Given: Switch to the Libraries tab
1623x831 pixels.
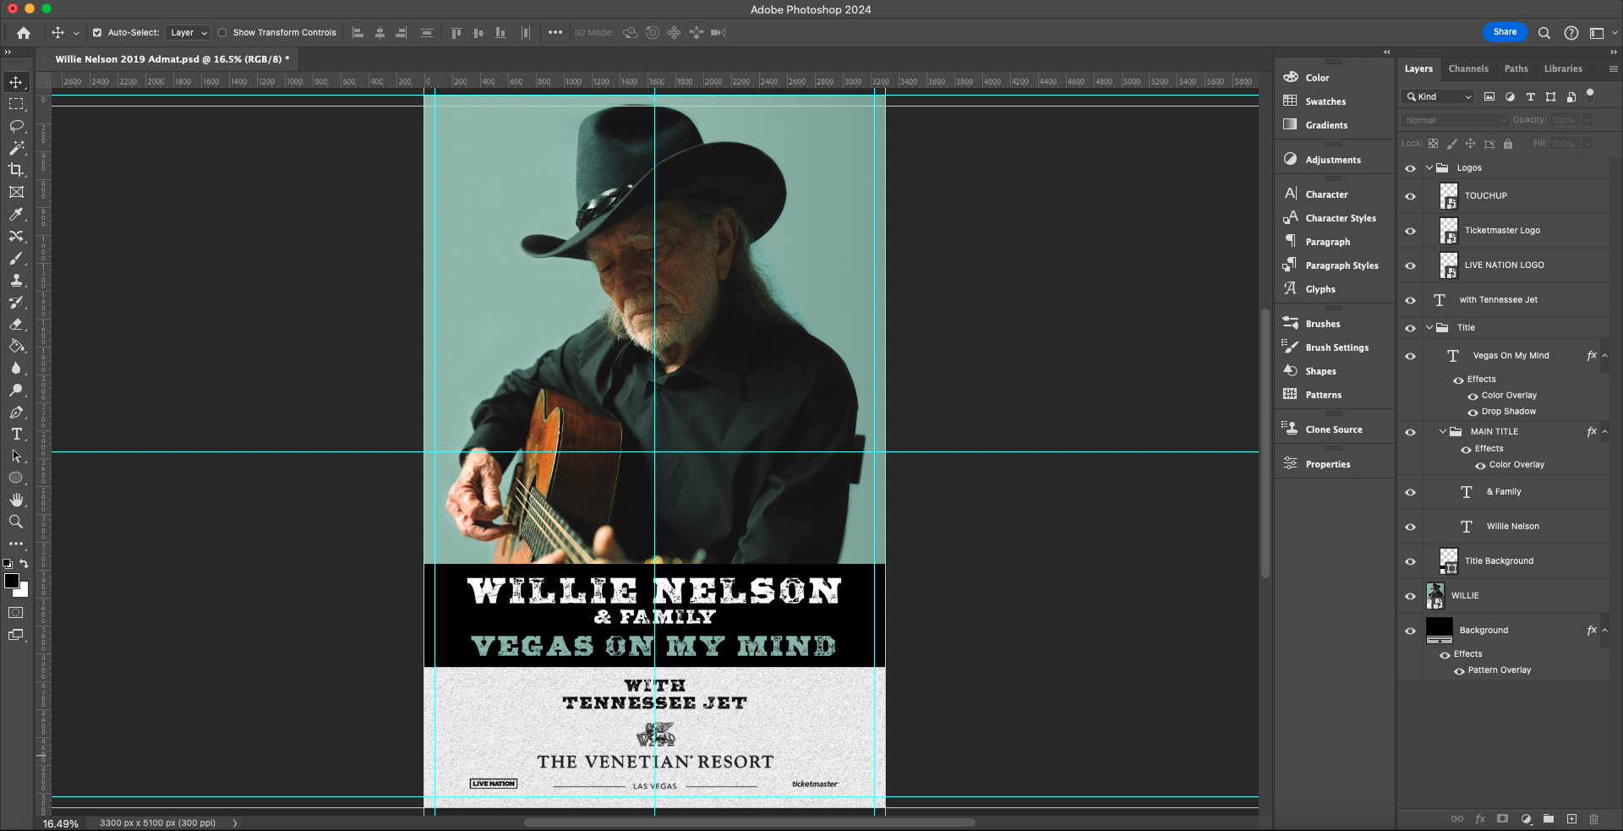Looking at the screenshot, I should click(x=1563, y=68).
